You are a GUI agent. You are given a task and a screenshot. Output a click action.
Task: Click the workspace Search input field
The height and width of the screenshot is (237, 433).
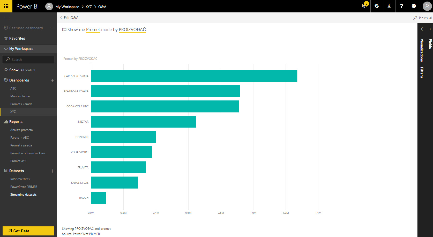[x=31, y=60]
